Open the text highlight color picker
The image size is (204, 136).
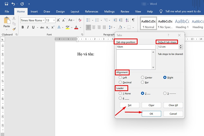click(x=72, y=28)
